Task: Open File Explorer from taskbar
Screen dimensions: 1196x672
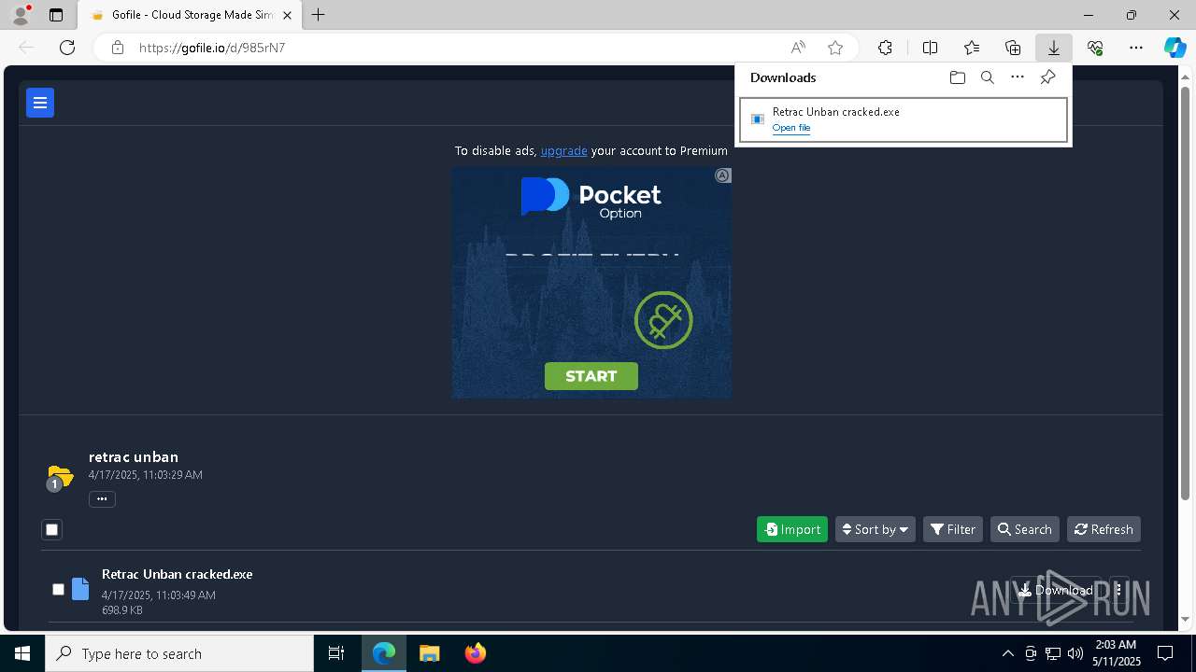Action: tap(429, 653)
